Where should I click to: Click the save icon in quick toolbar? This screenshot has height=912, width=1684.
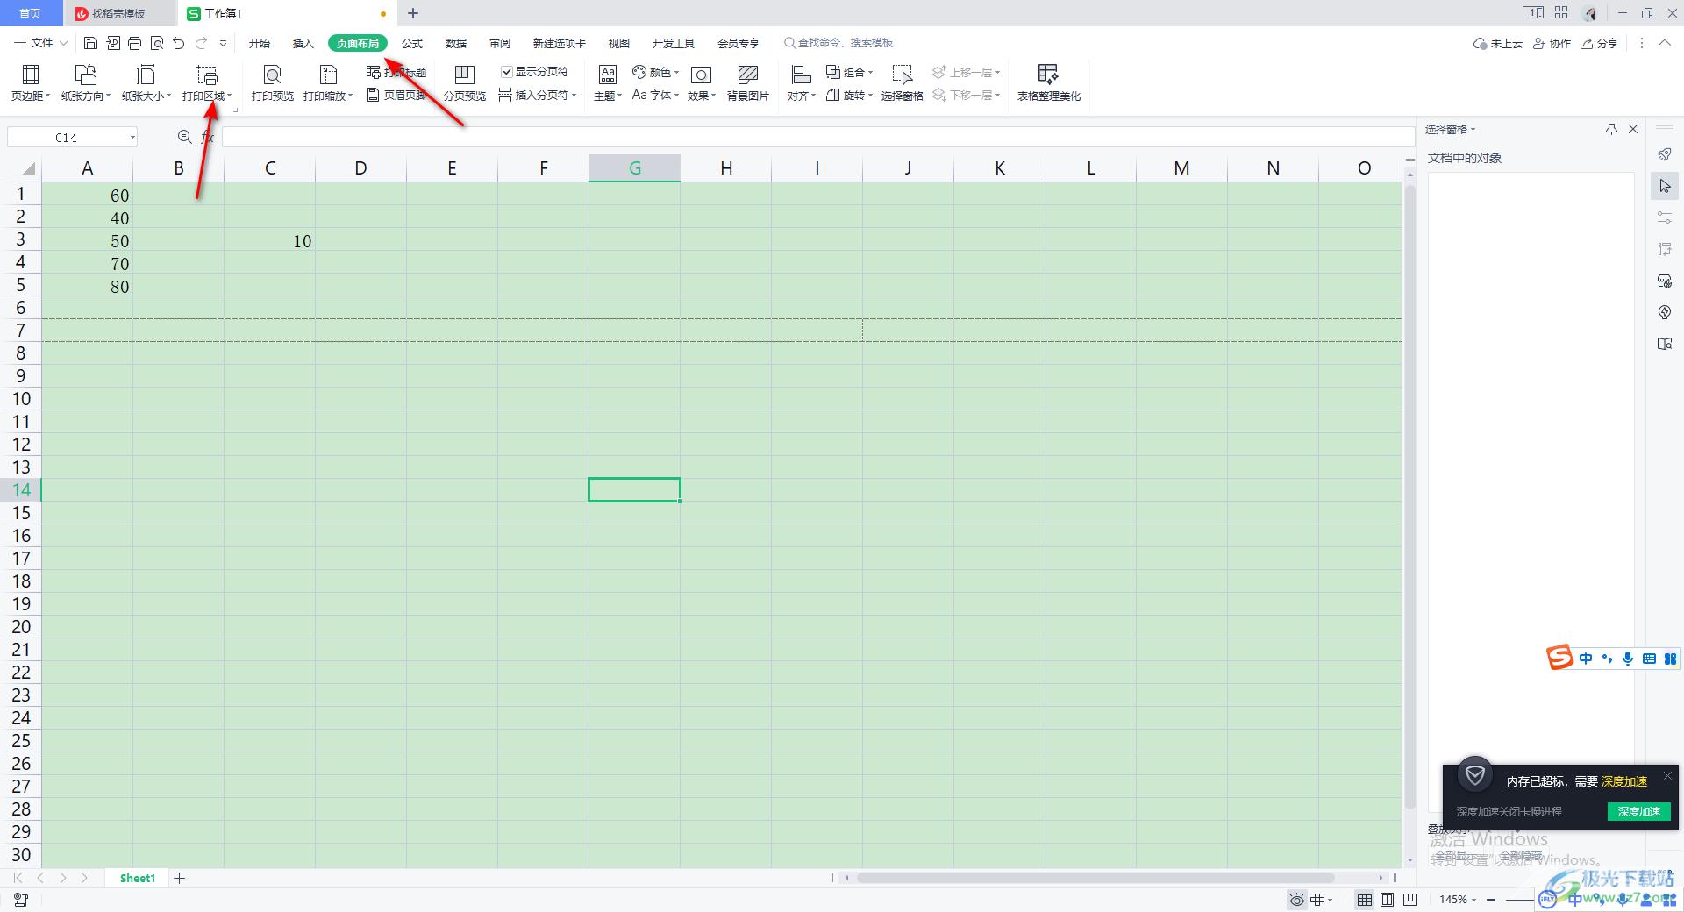[x=90, y=43]
